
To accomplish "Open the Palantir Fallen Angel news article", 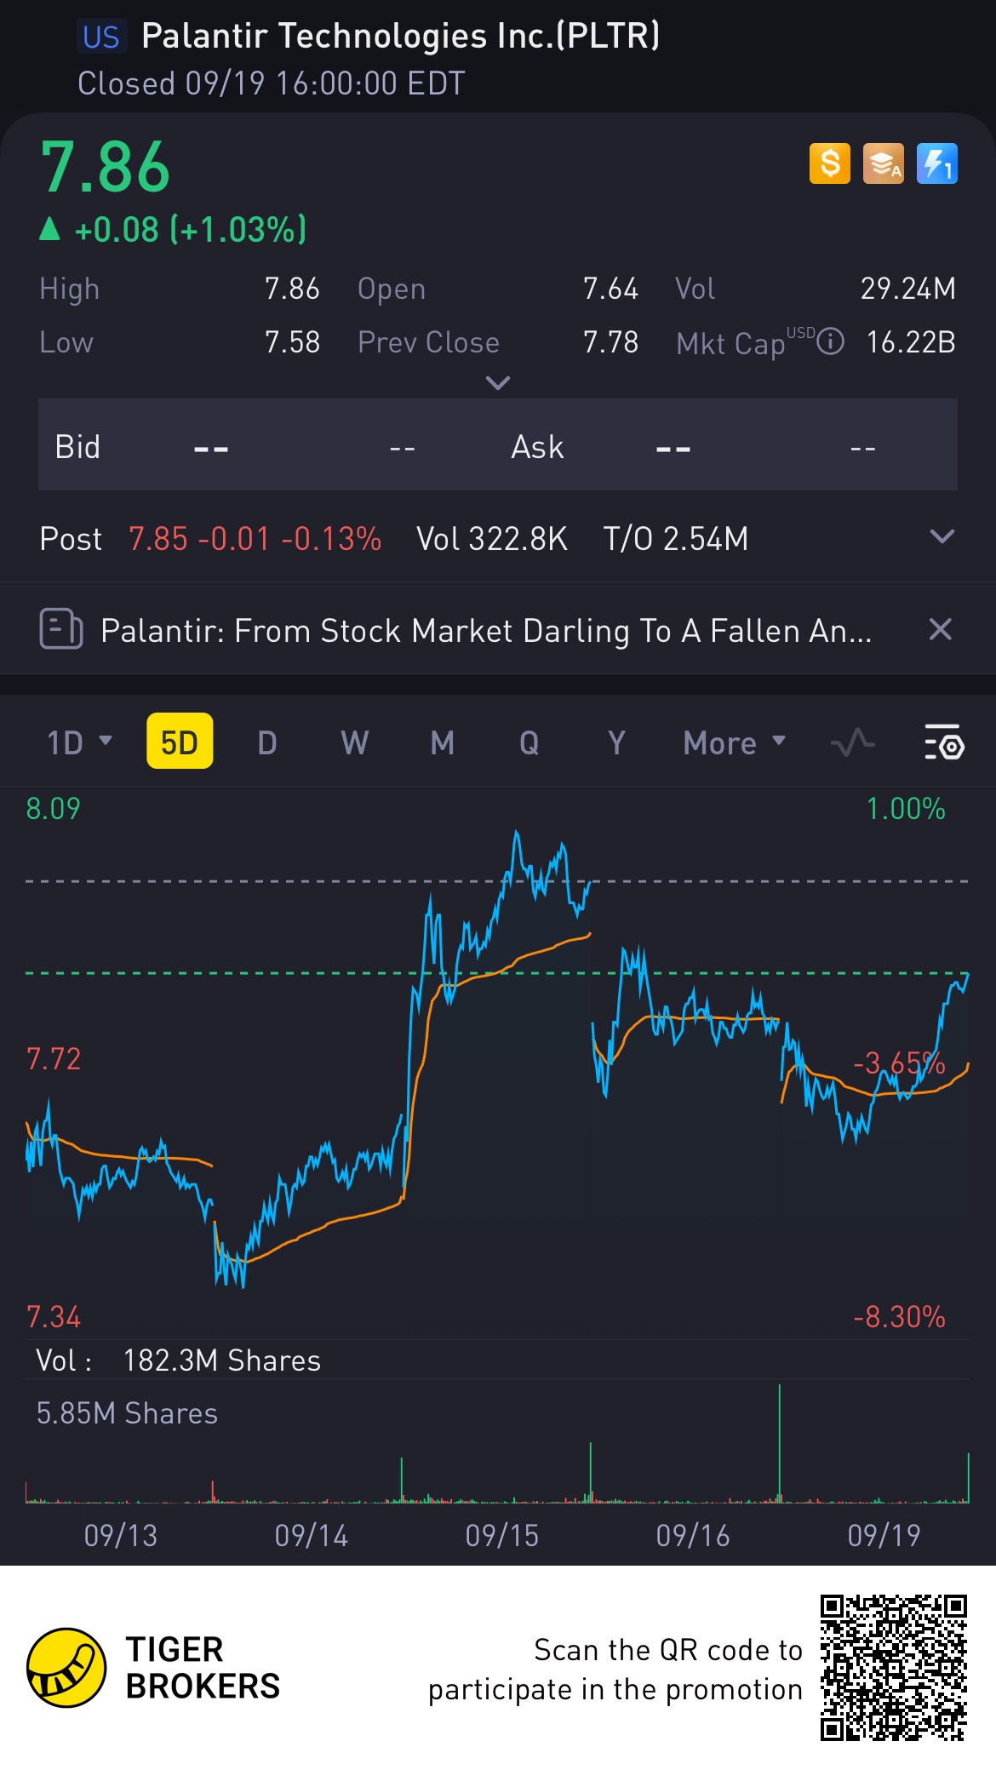I will click(485, 631).
